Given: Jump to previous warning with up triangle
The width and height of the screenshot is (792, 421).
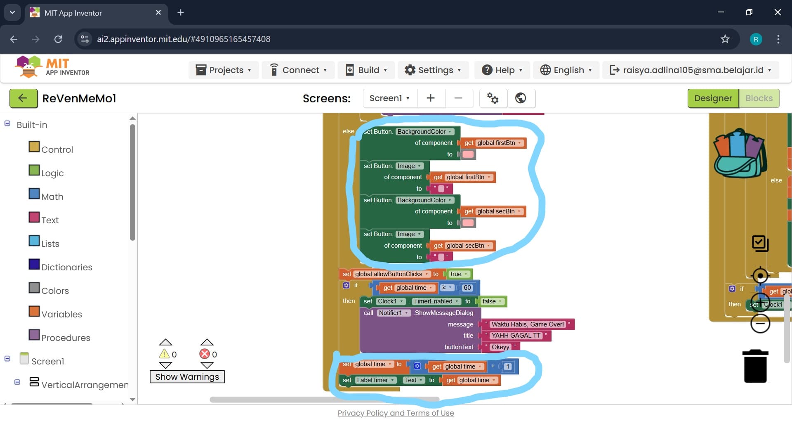Looking at the screenshot, I should coord(165,342).
